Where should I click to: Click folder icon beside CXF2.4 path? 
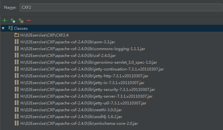point(17,35)
